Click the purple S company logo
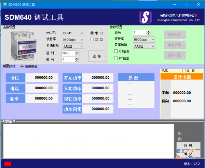The width and height of the screenshot is (205, 168). pyautogui.click(x=146, y=17)
